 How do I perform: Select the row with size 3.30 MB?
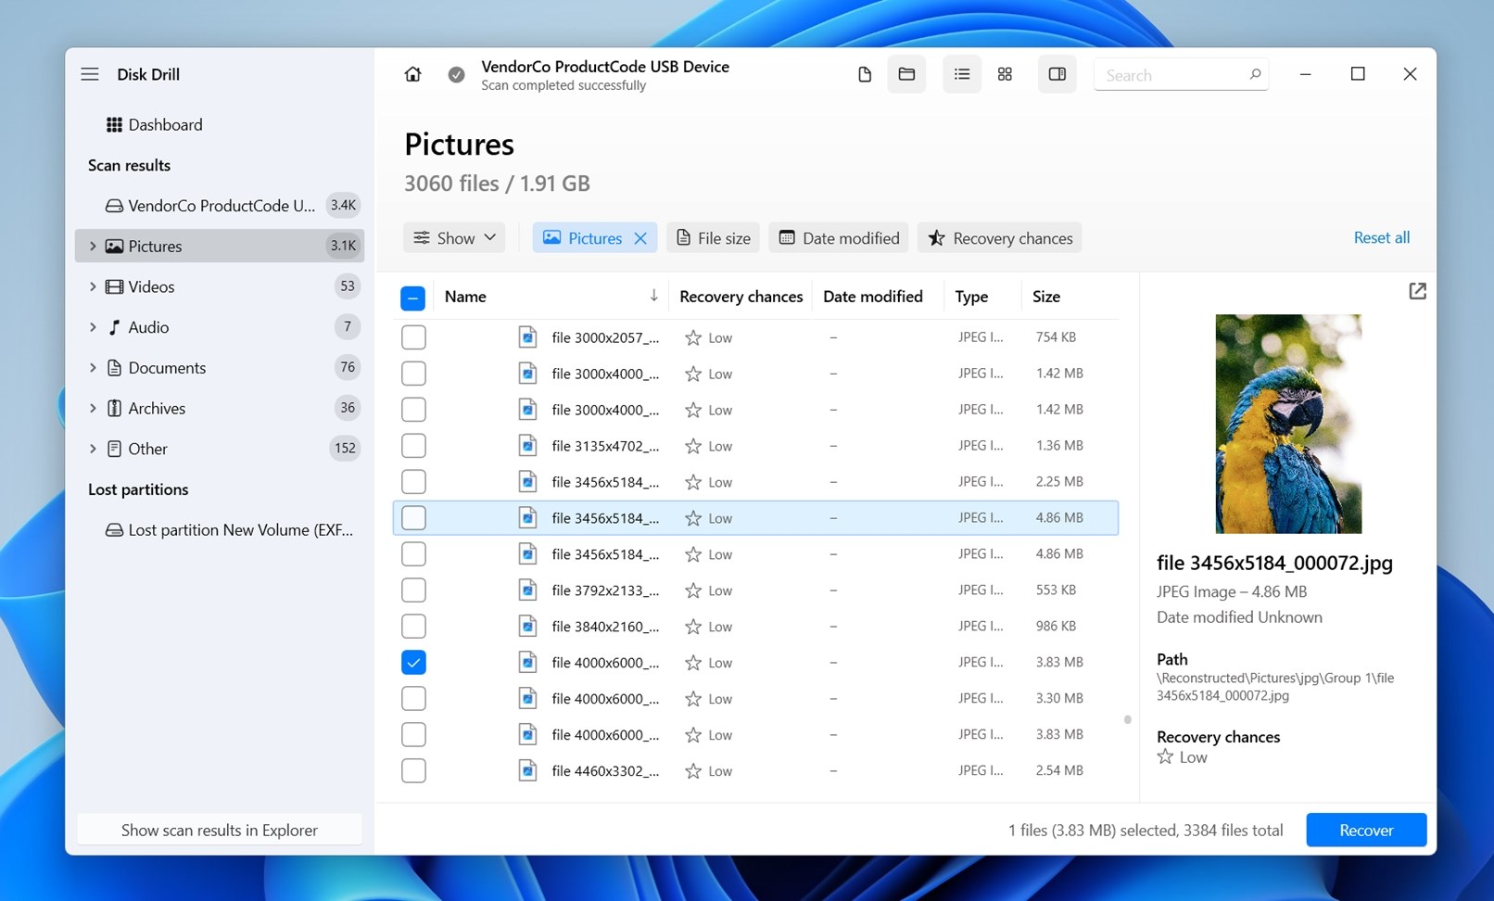(x=755, y=699)
